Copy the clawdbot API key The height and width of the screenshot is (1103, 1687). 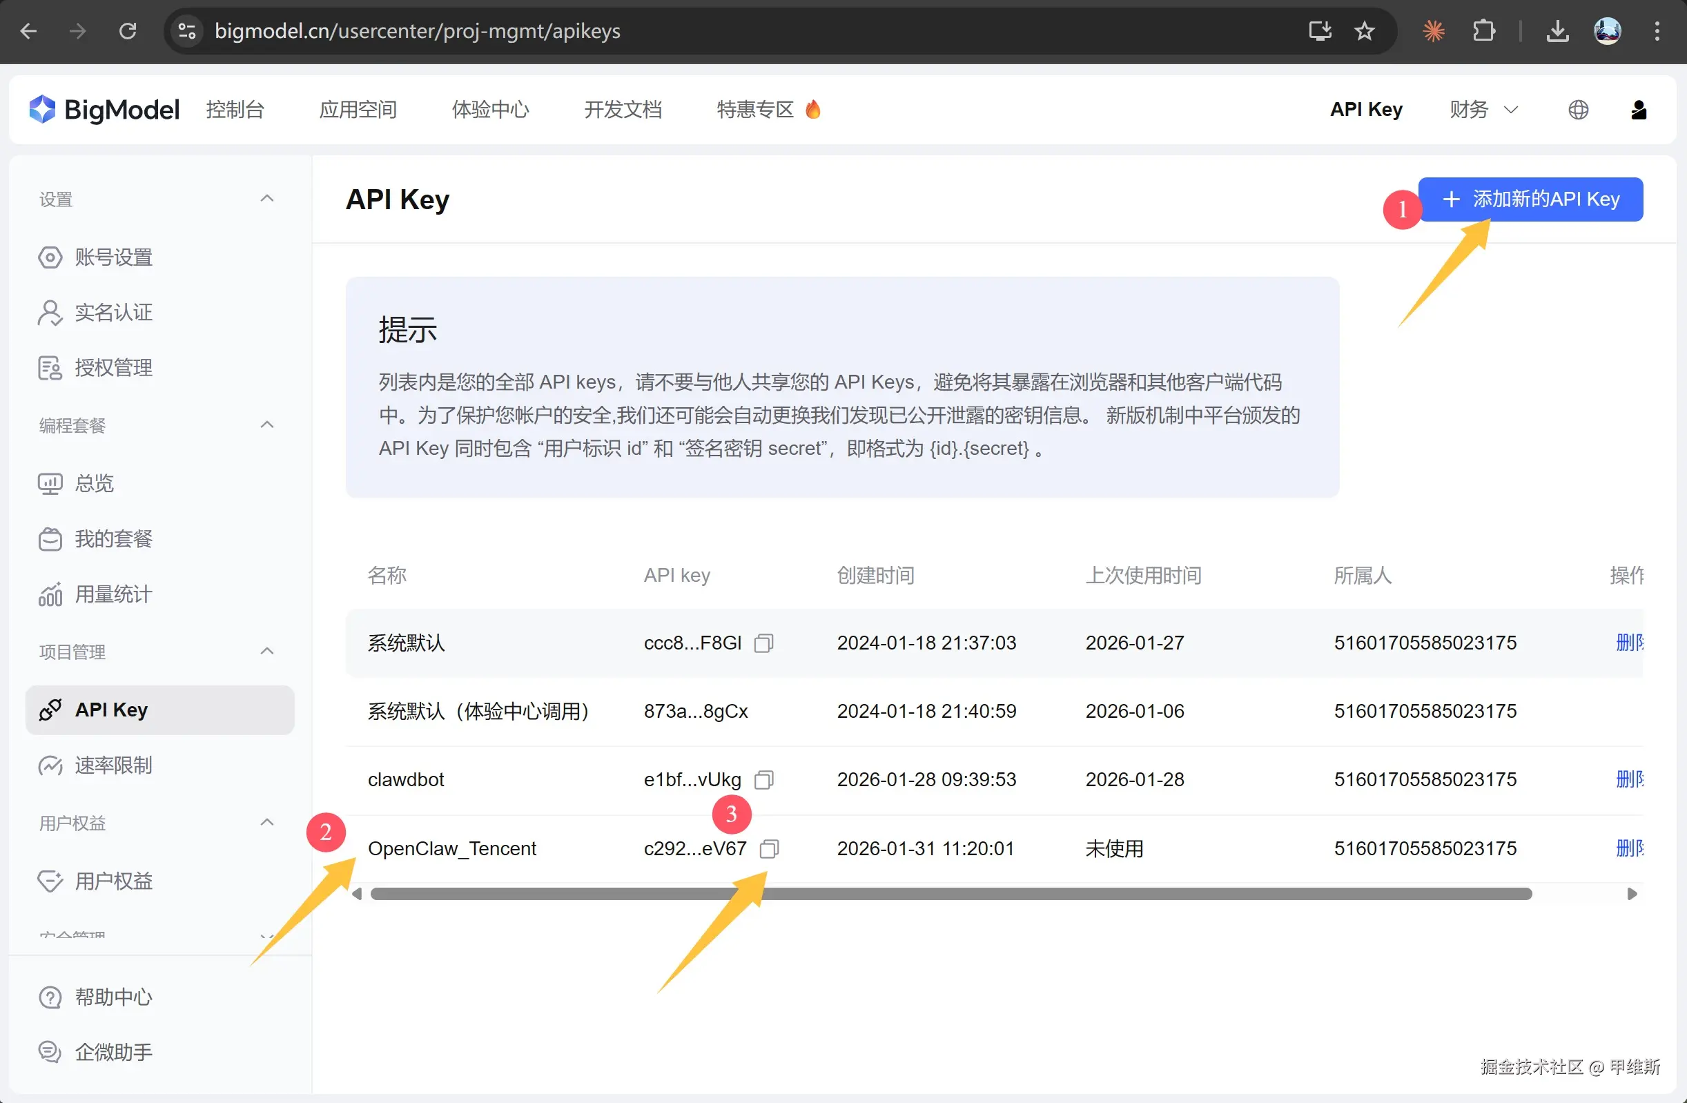tap(763, 780)
